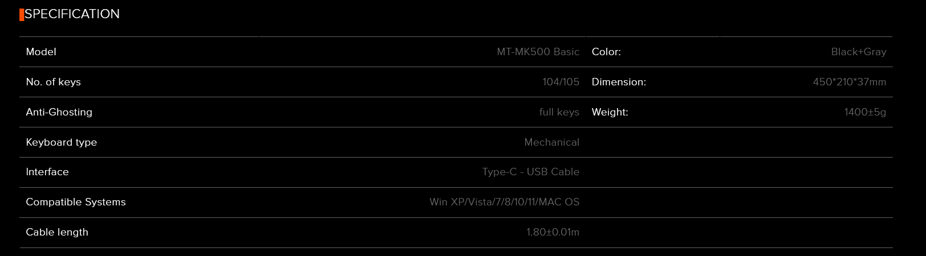Click the Win XP/Vista/7/8/10/11/MAC OS value
926x256 pixels.
coord(504,202)
